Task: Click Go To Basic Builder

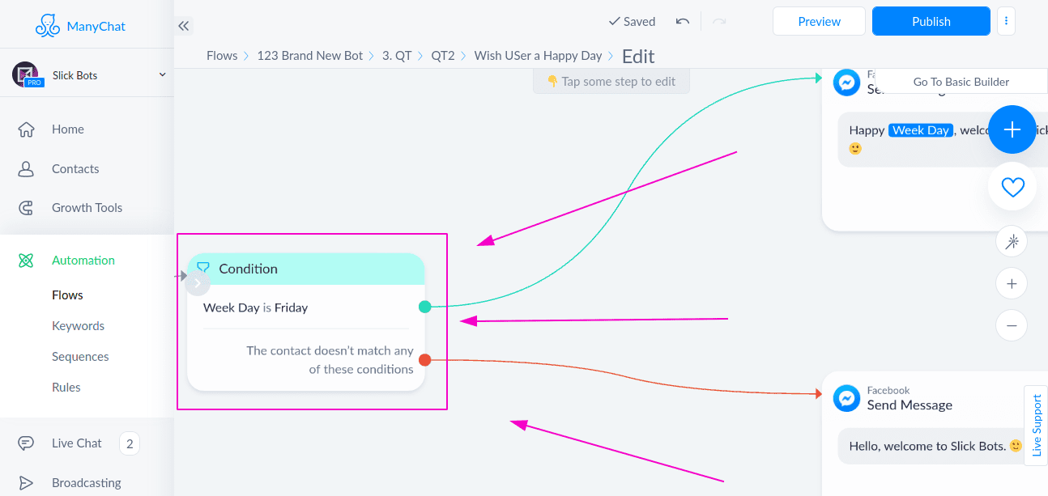Action: point(961,82)
